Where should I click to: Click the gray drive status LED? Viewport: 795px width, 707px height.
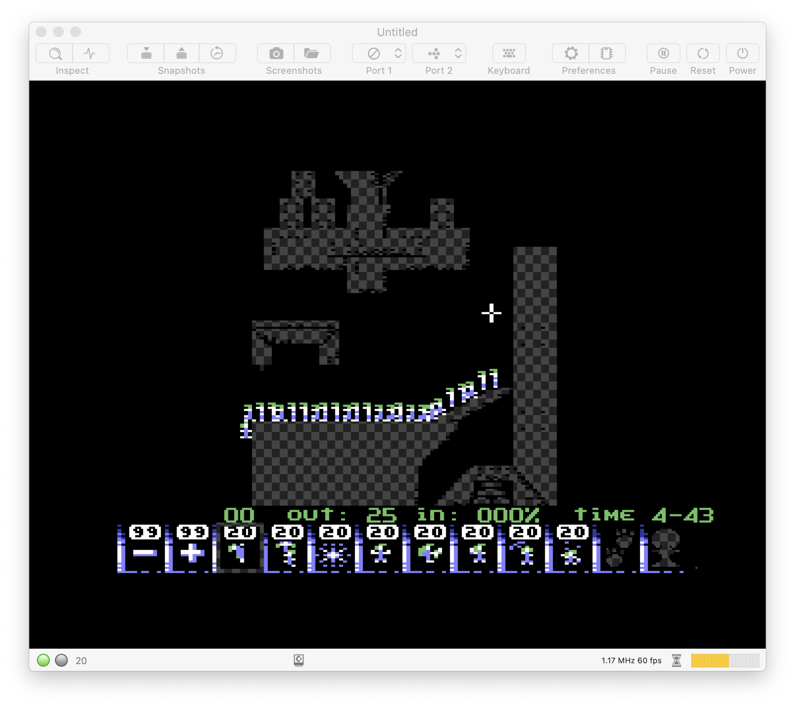click(x=61, y=660)
